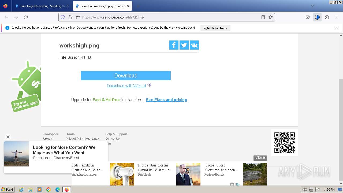Open the extensions puzzle icon
343x193 pixels.
click(327, 17)
